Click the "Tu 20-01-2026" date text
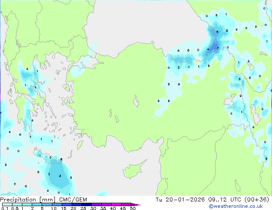 [x=180, y=200]
